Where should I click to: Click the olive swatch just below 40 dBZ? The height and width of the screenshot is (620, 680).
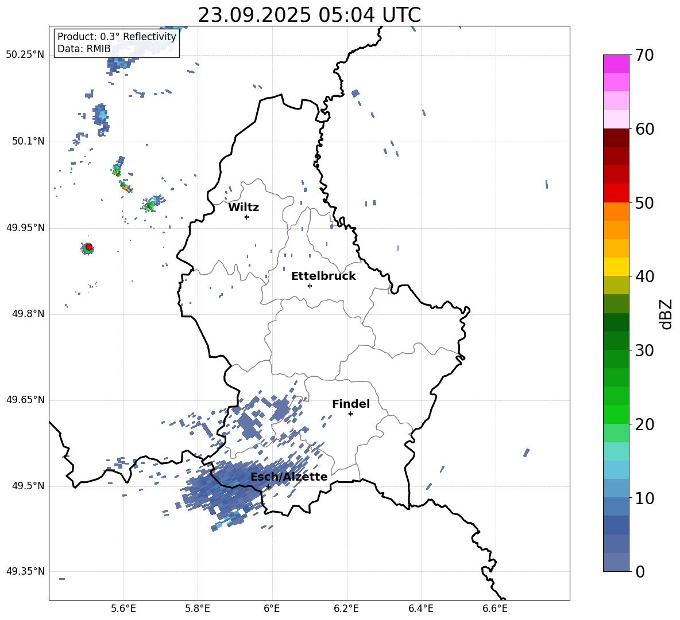point(616,285)
